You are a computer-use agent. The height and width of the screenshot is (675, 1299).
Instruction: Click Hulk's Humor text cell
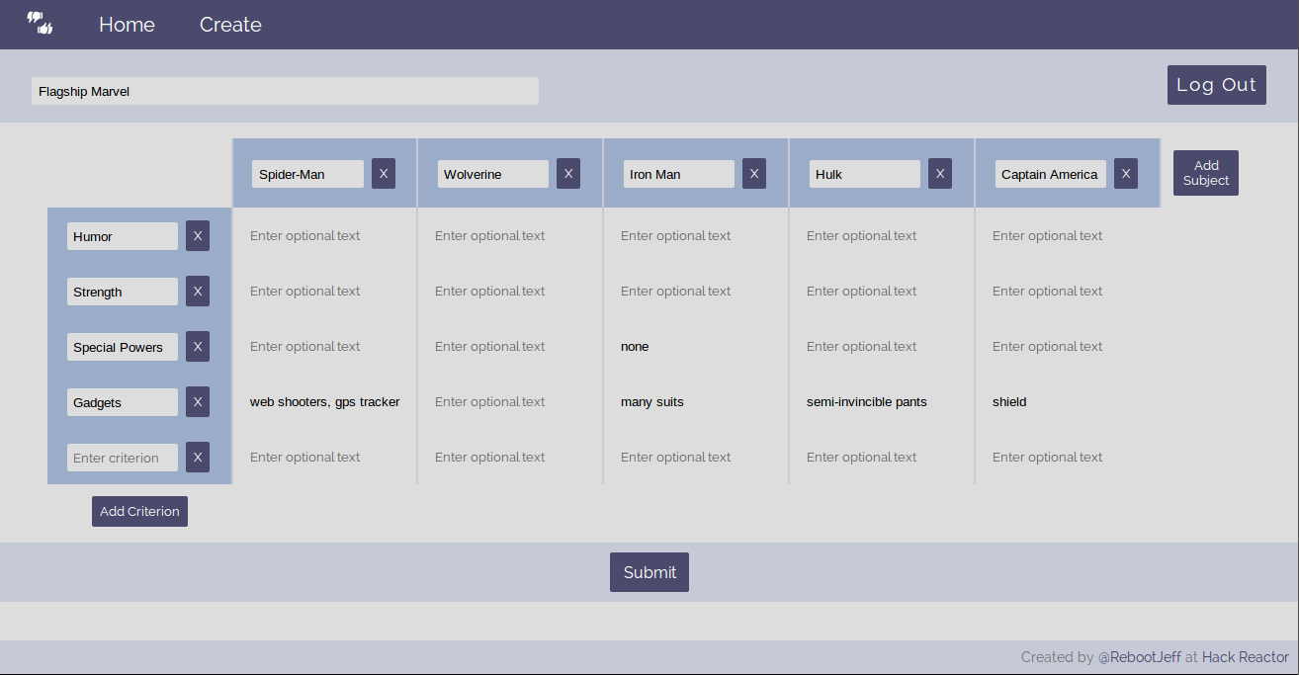click(x=882, y=235)
